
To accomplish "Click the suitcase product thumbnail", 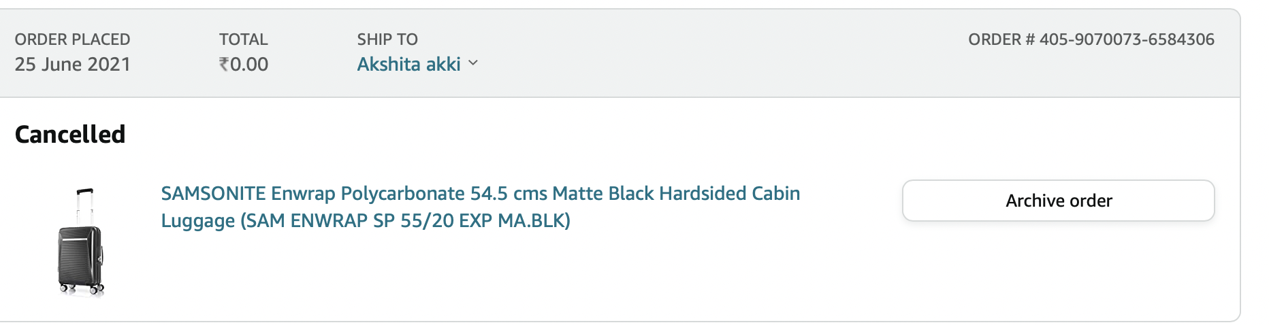I will tap(81, 242).
